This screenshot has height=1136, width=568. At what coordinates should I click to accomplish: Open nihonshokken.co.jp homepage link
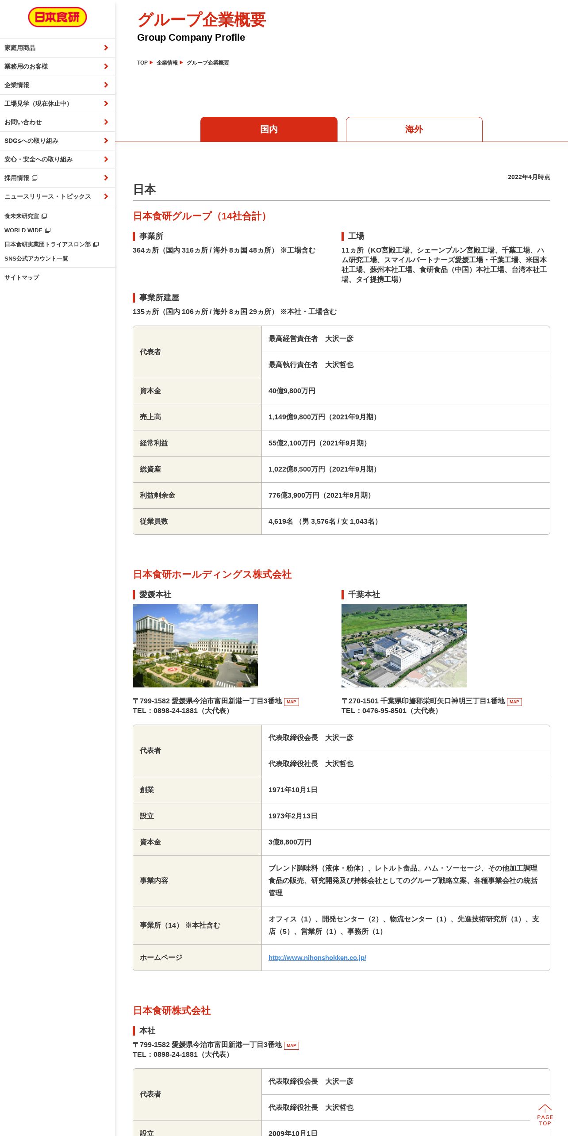coord(317,957)
